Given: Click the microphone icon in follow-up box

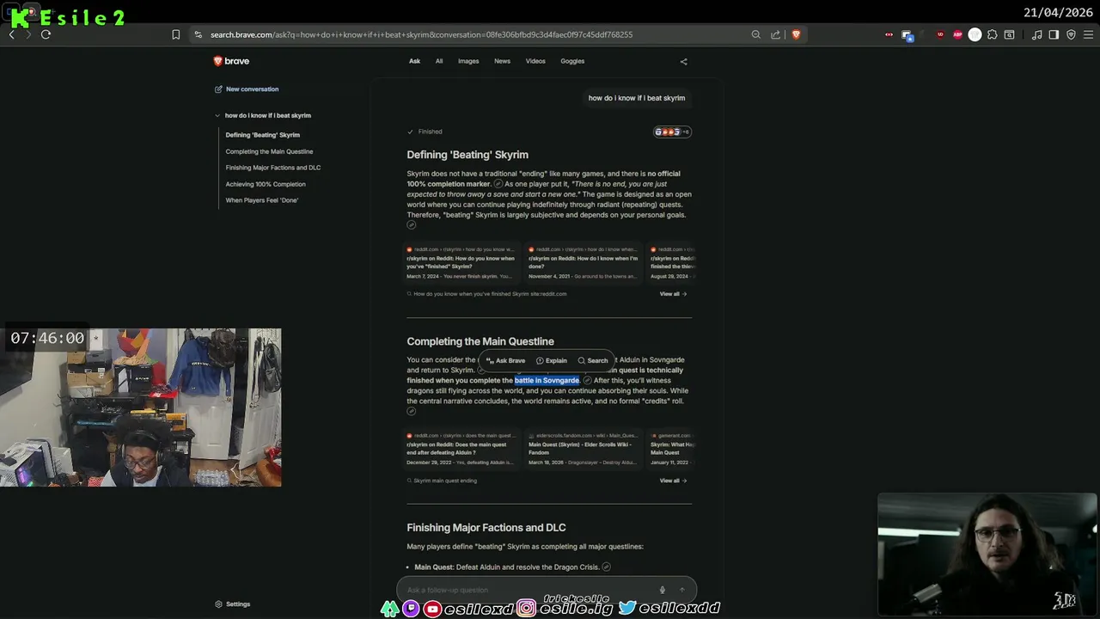Looking at the screenshot, I should 662,590.
